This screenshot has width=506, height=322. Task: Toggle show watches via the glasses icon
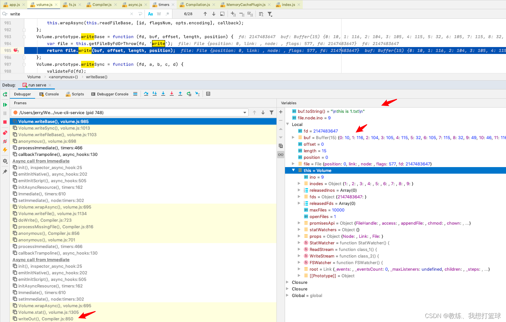281,155
